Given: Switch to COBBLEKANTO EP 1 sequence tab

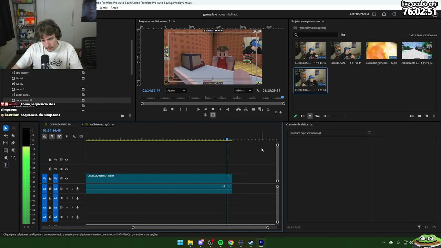Looking at the screenshot, I should pyautogui.click(x=61, y=124).
